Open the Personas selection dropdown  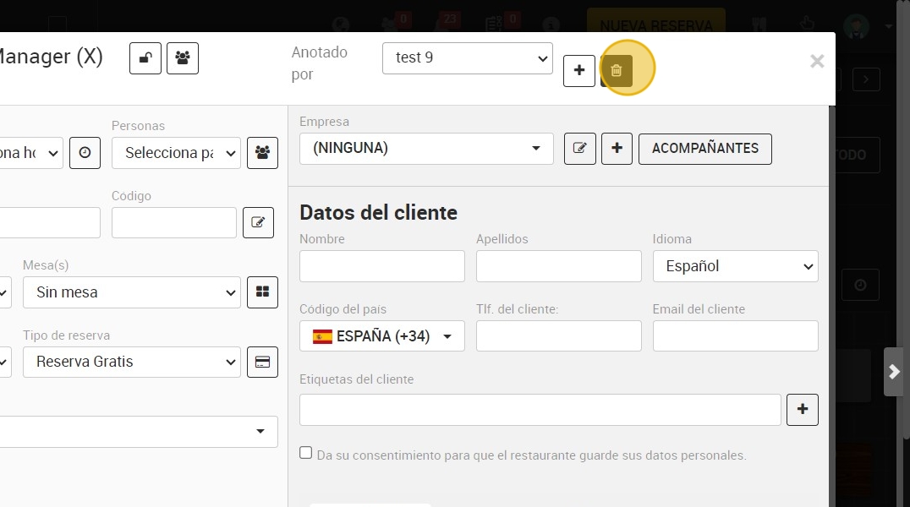[177, 153]
